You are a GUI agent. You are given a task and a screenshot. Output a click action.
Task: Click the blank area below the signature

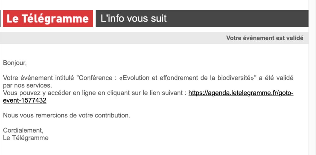pos(154,149)
